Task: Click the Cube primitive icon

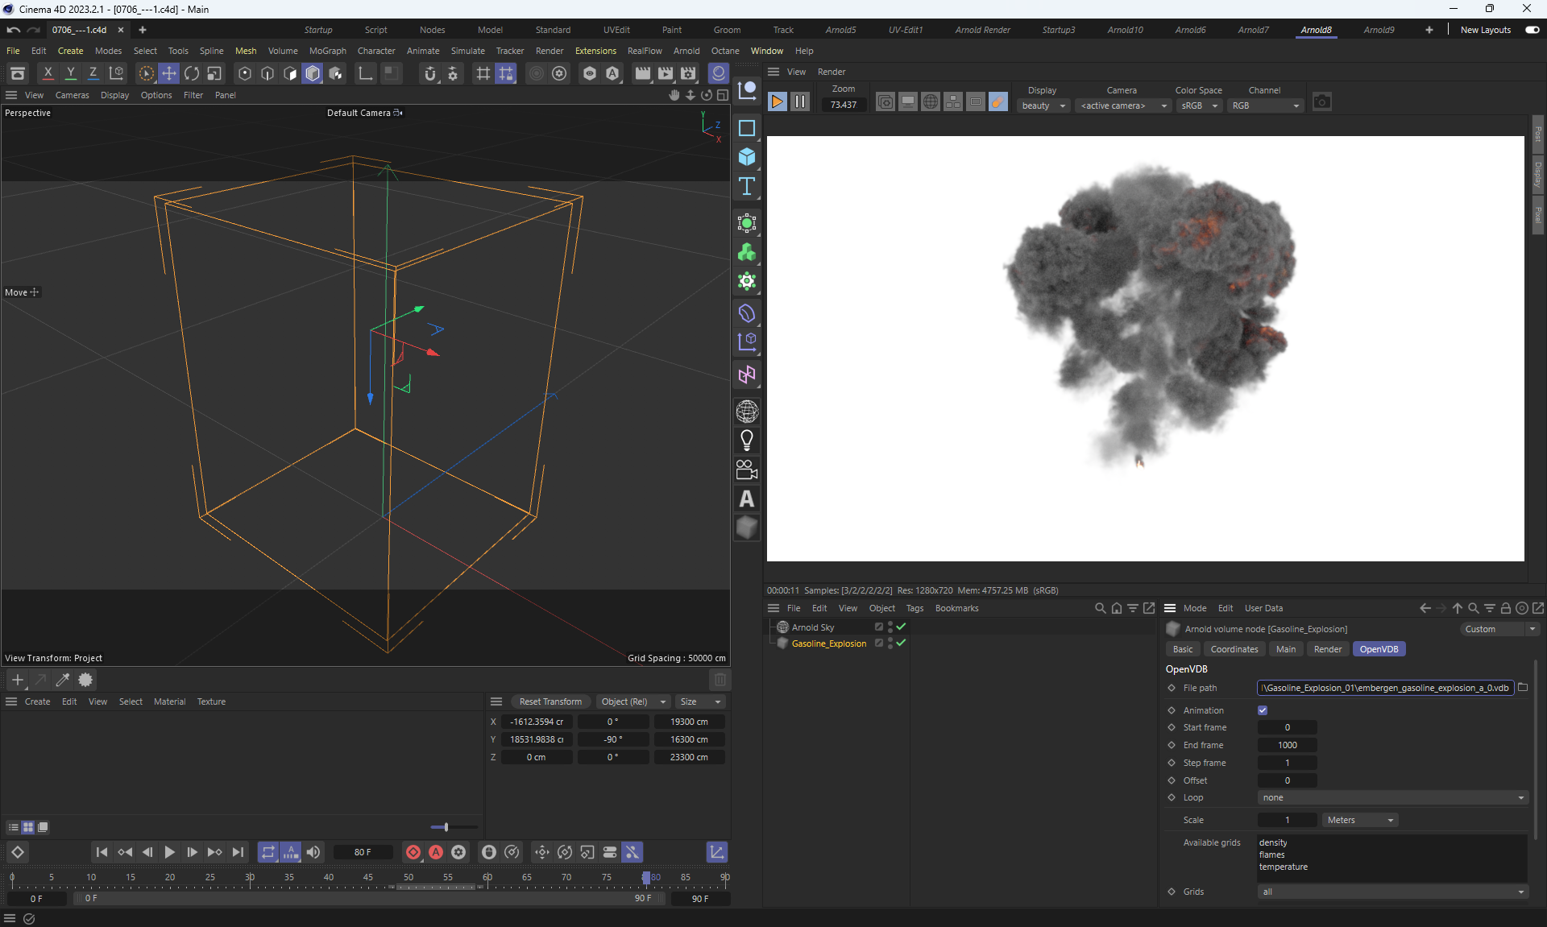Action: click(747, 157)
